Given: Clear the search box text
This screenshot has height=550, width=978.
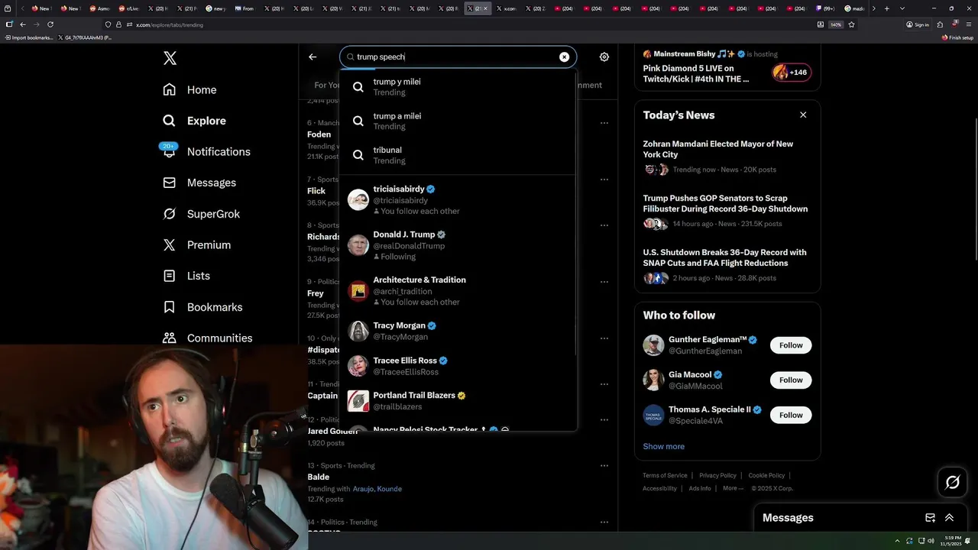Looking at the screenshot, I should pos(564,57).
